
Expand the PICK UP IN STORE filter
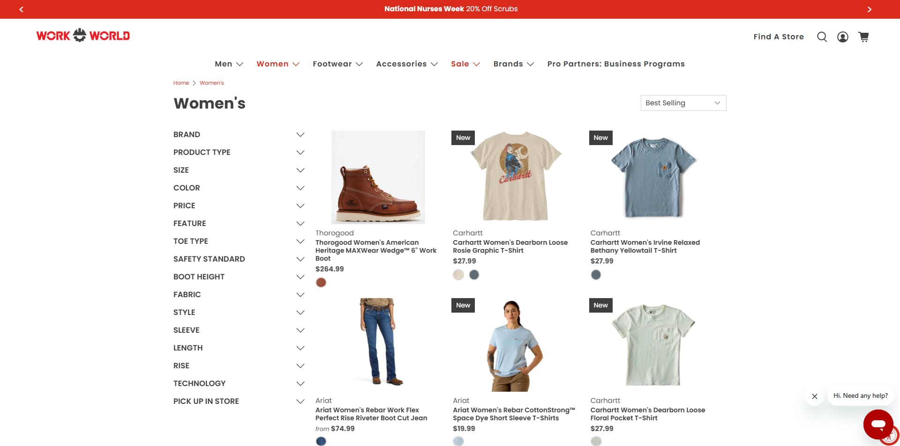(x=239, y=402)
